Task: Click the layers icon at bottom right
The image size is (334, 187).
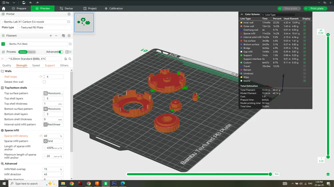Action: [328, 174]
